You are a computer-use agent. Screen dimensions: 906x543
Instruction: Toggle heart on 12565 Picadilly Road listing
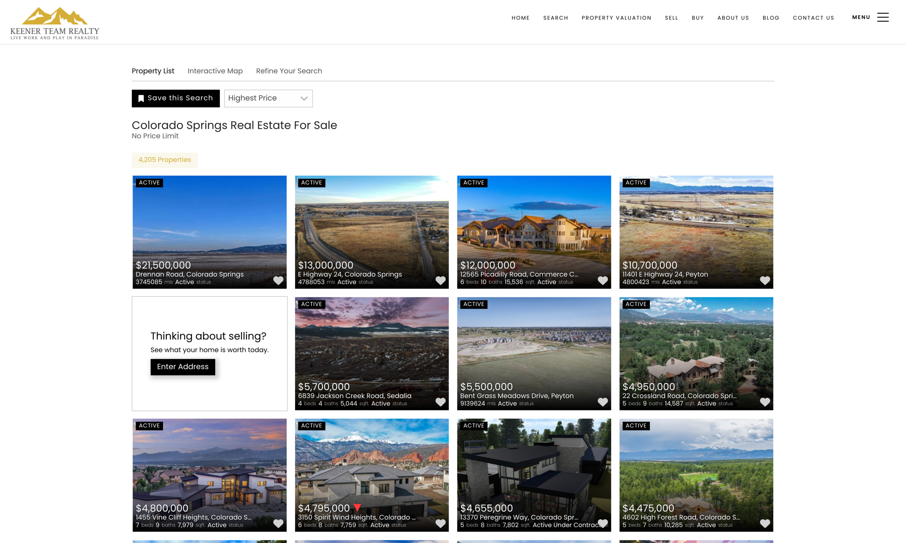tap(602, 280)
